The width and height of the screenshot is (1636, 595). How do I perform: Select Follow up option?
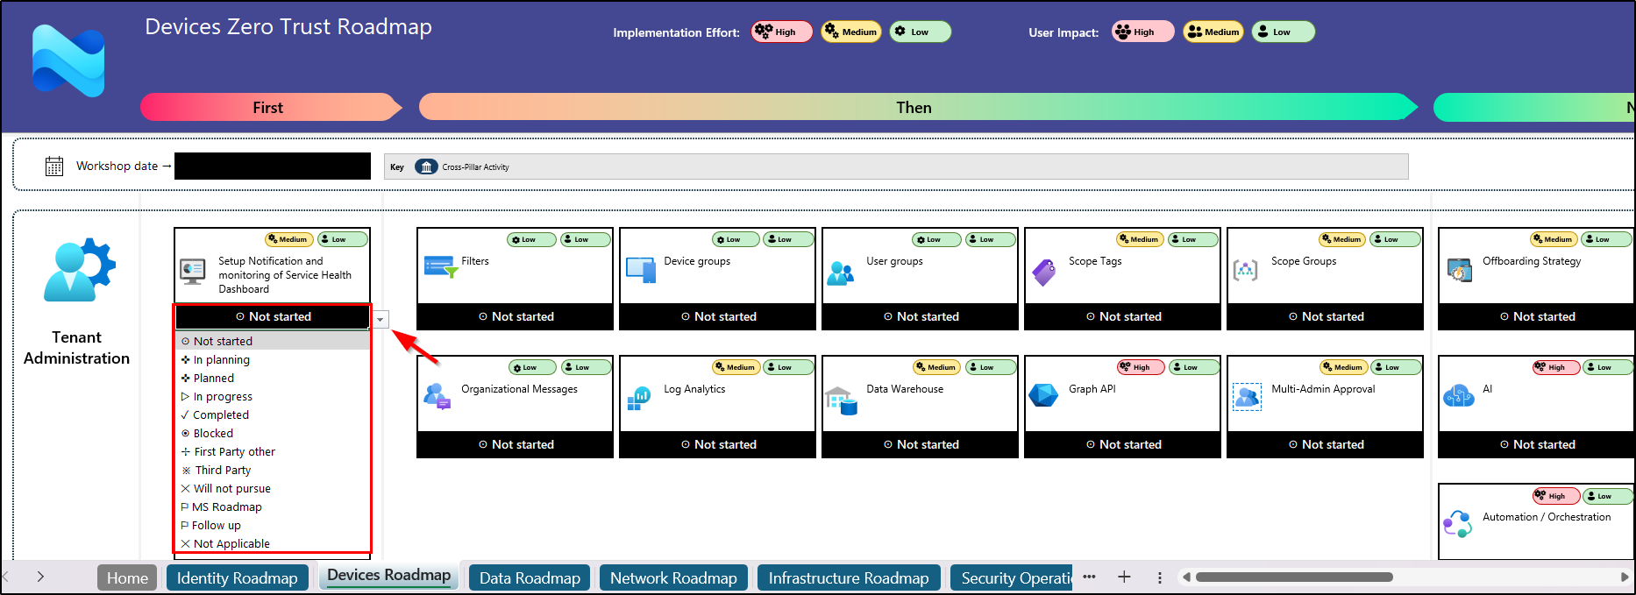point(273,525)
